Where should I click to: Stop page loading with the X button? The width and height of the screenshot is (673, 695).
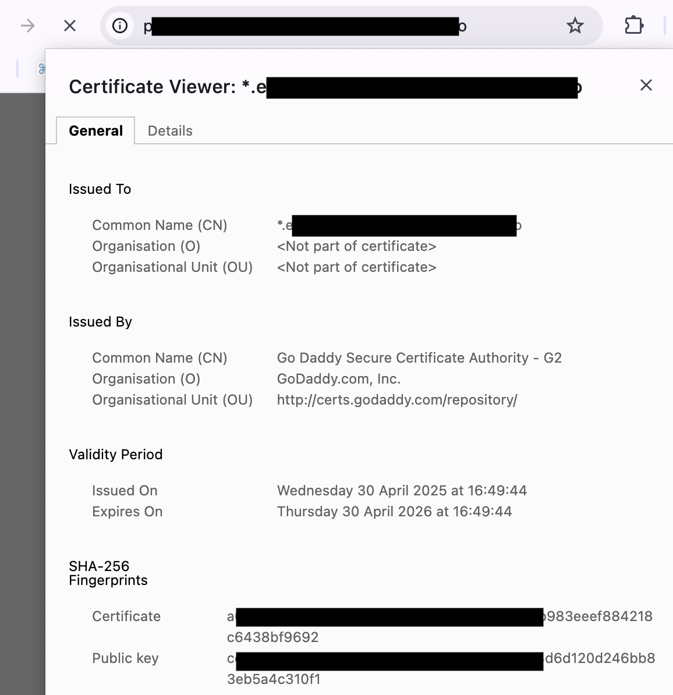[70, 26]
